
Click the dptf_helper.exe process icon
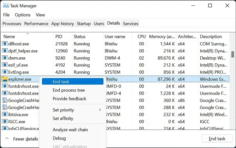(5, 51)
